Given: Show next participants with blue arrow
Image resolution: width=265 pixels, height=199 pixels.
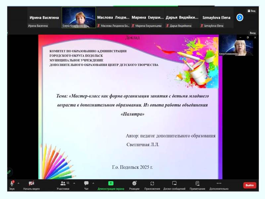Looking at the screenshot, I should point(240,18).
